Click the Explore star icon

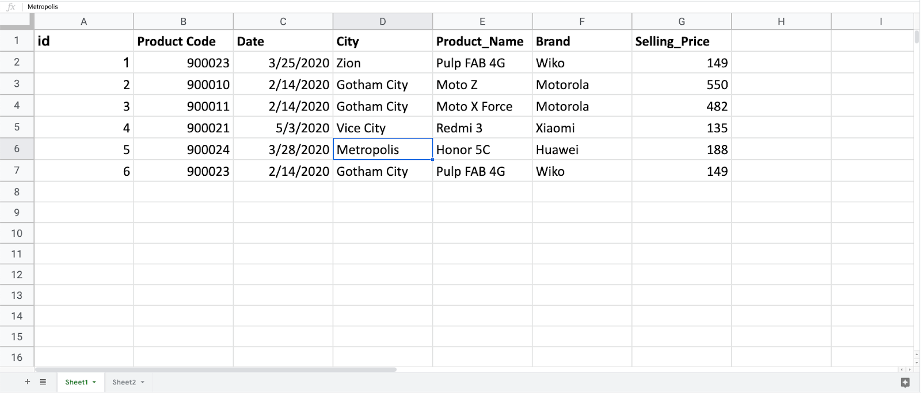(x=905, y=383)
